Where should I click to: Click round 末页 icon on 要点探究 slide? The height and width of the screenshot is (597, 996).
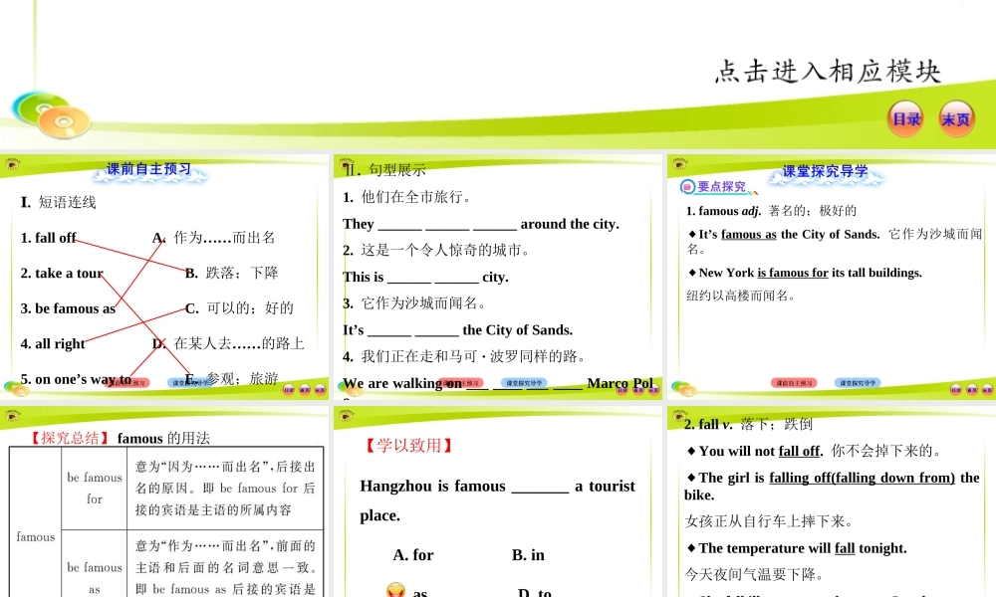click(987, 389)
